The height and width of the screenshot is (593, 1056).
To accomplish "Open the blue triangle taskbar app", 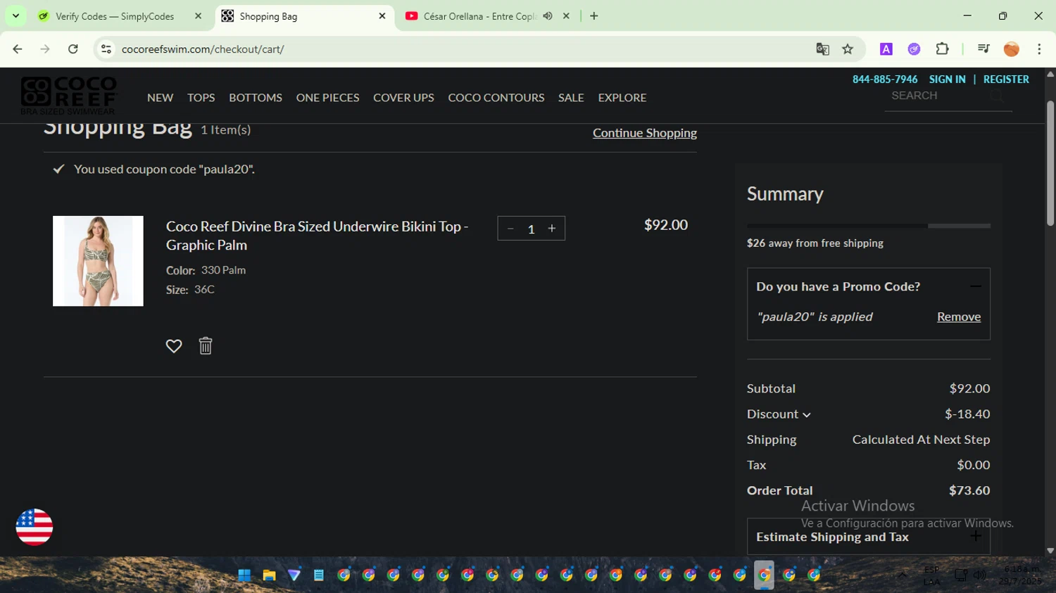I will pos(294,575).
